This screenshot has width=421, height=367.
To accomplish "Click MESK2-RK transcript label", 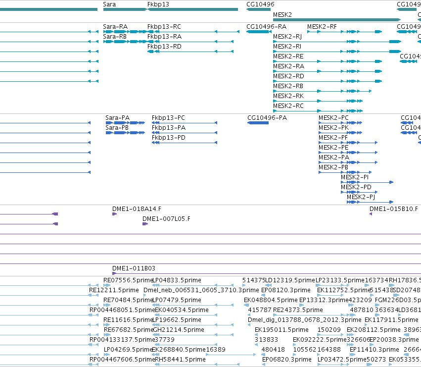I will pos(288,96).
